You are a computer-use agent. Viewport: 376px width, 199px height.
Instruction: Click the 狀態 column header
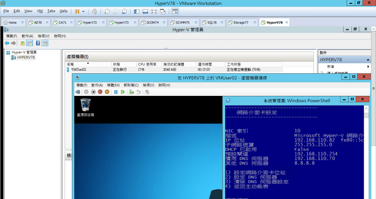(x=117, y=64)
